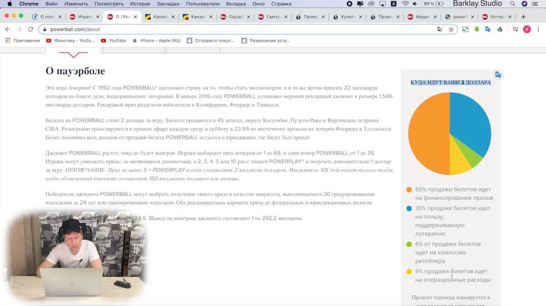Open the Chrome profile avatar "И"
The width and height of the screenshot is (546, 306).
(x=527, y=29)
